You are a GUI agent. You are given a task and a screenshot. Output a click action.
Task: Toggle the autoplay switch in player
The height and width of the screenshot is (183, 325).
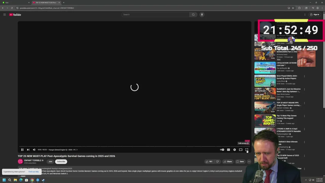[222, 150]
